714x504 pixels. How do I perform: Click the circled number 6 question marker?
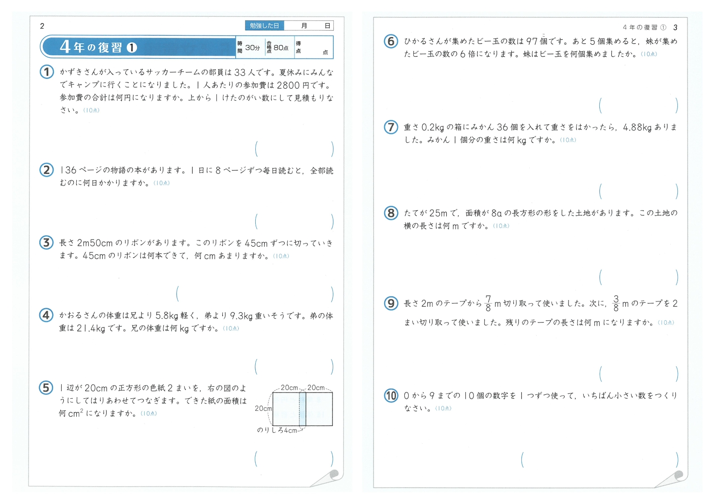pos(391,41)
